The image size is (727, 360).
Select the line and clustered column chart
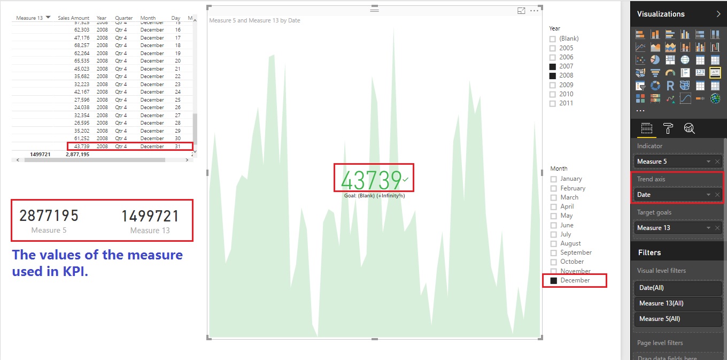(x=700, y=47)
